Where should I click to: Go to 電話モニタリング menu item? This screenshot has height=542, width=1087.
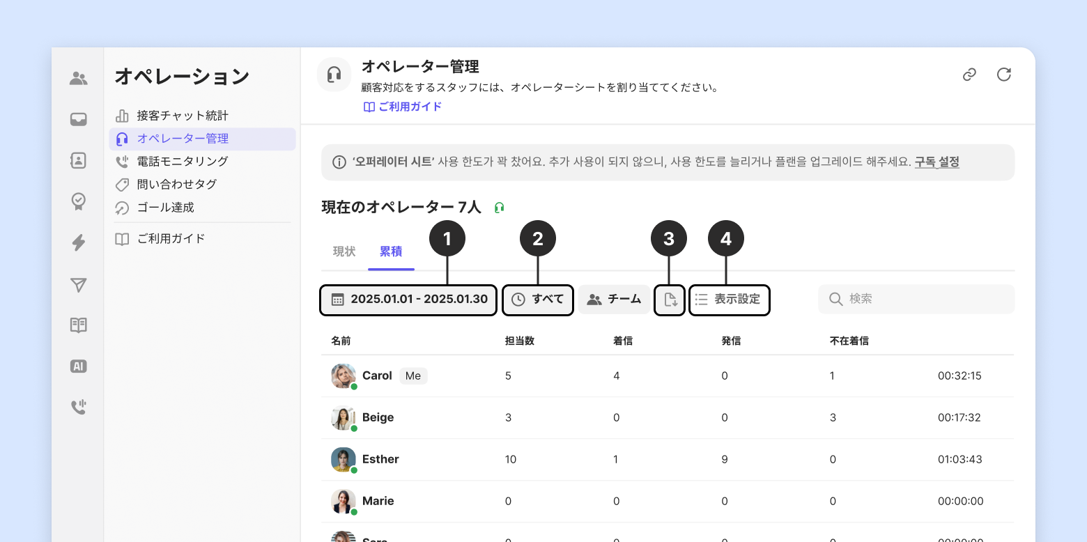click(183, 162)
